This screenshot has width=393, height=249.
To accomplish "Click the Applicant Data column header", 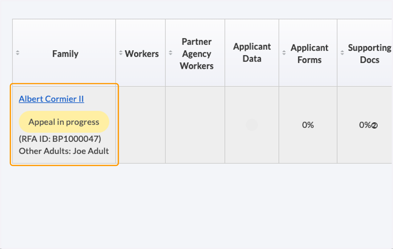I will click(x=252, y=53).
